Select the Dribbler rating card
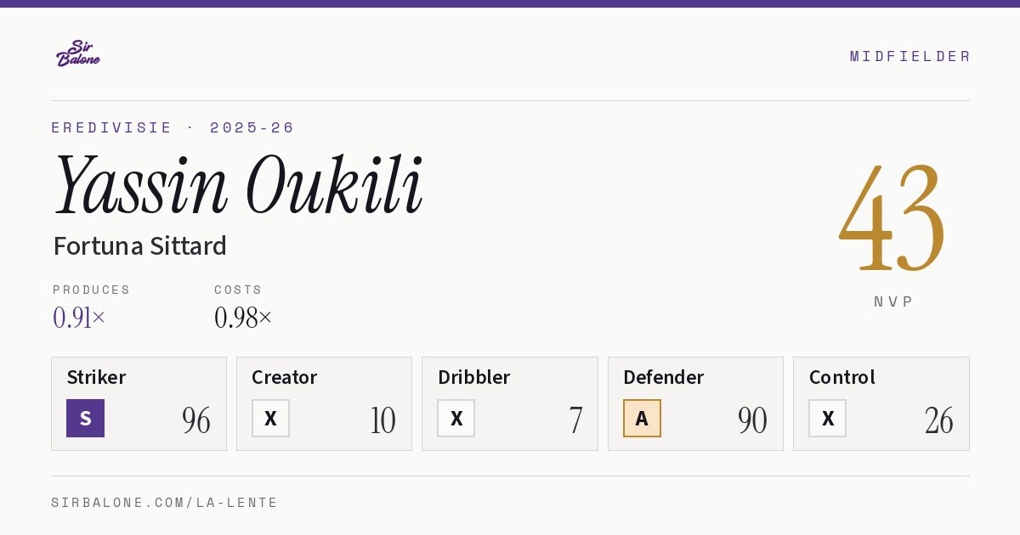 pos(510,403)
